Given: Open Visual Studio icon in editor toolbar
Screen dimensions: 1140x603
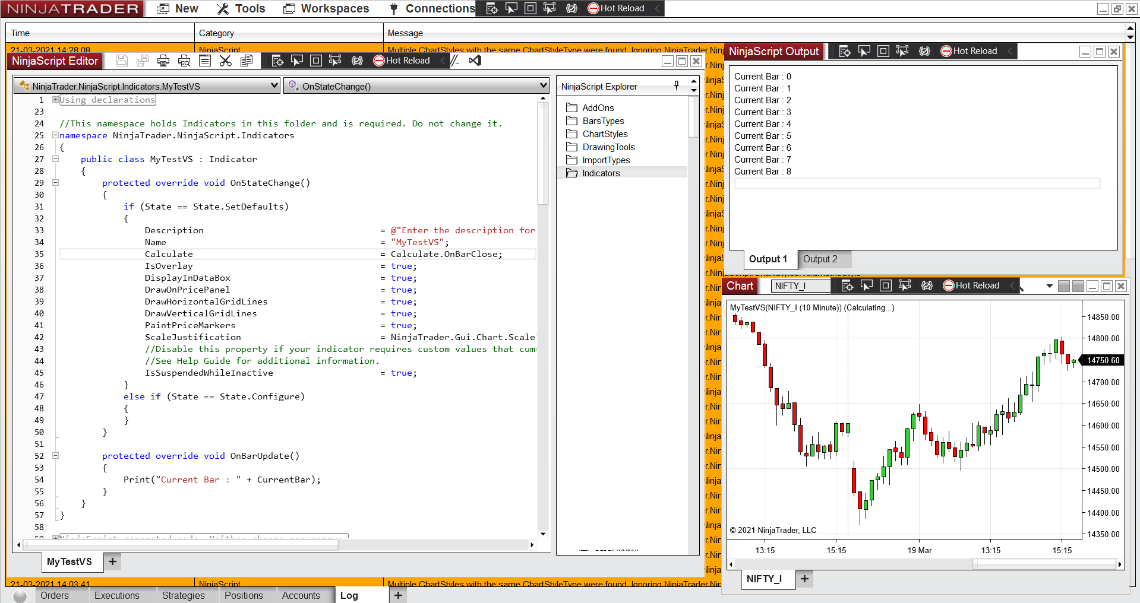Looking at the screenshot, I should click(x=475, y=61).
